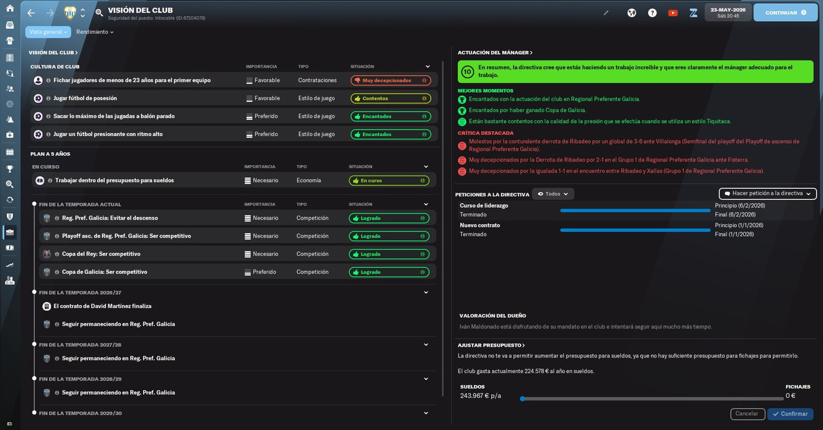Open the Ajustar presupuesto link
Viewport: 823px width, 430px height.
491,345
